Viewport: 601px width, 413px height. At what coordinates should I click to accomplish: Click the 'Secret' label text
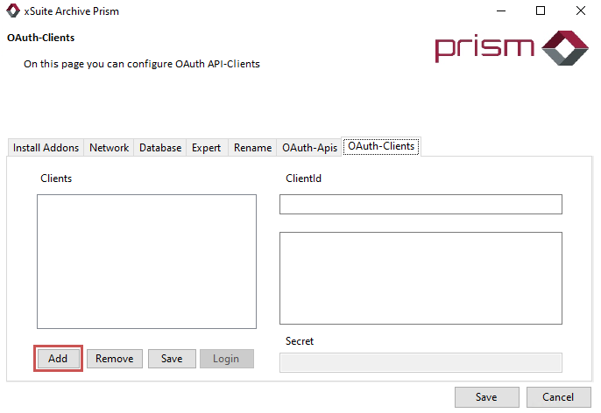(300, 341)
